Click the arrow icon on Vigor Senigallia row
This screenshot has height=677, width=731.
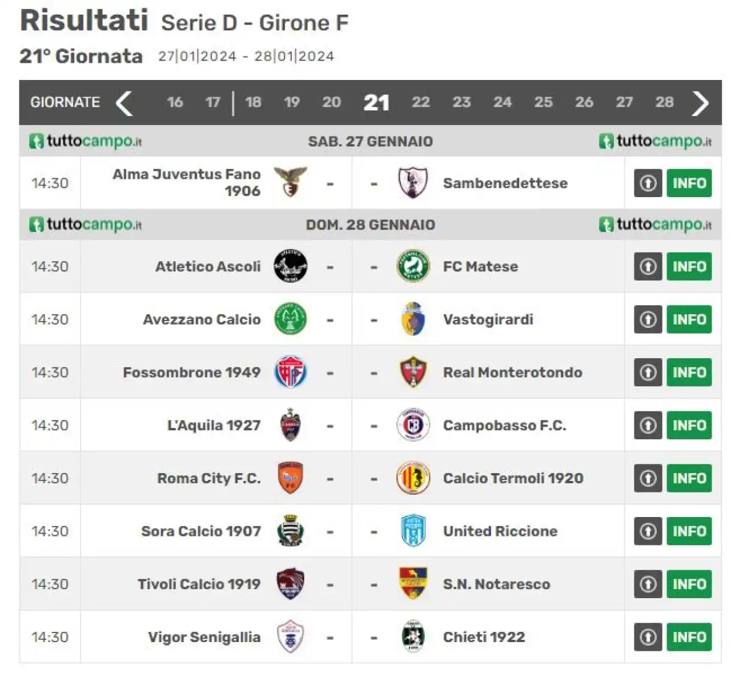pos(648,637)
